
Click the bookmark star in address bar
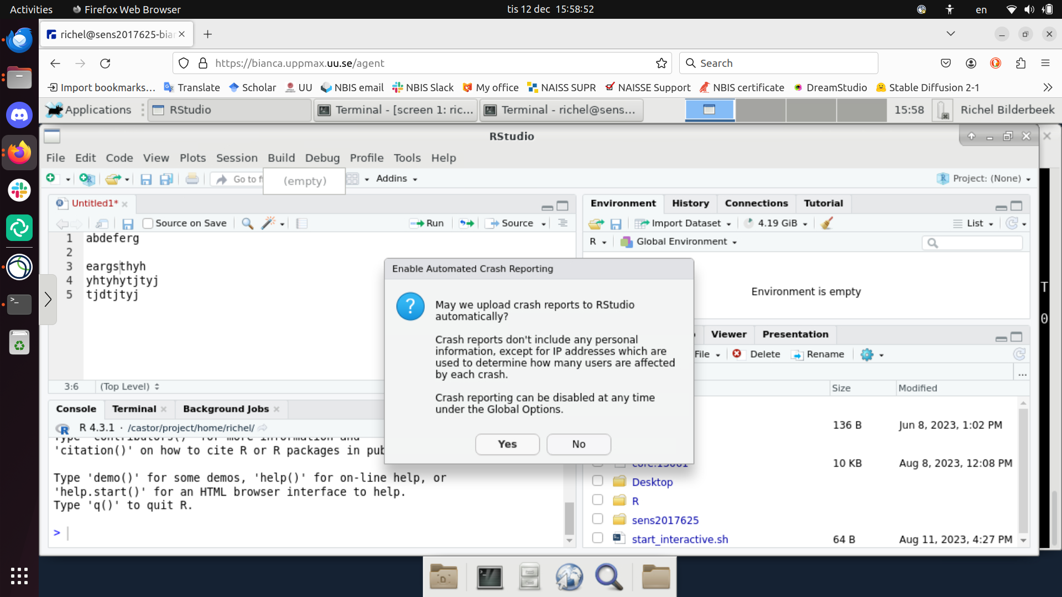[661, 63]
